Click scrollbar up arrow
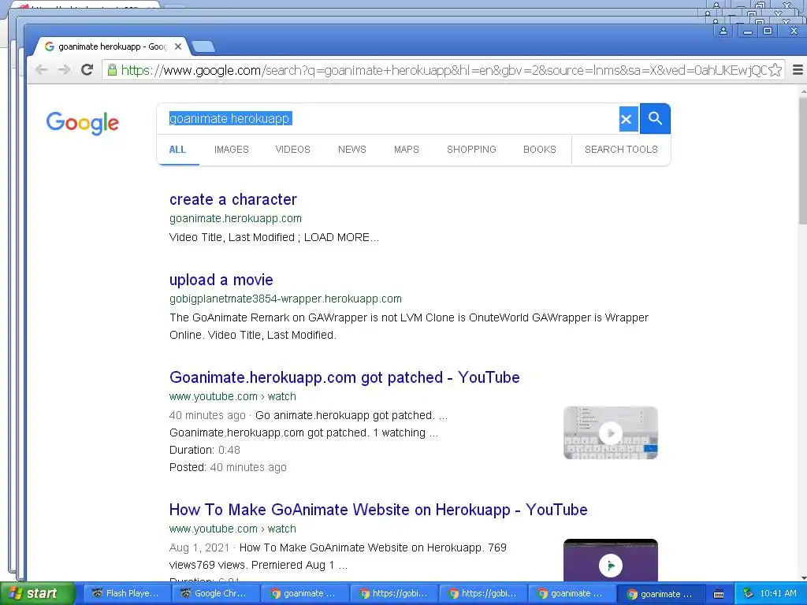The image size is (807, 605). click(803, 91)
